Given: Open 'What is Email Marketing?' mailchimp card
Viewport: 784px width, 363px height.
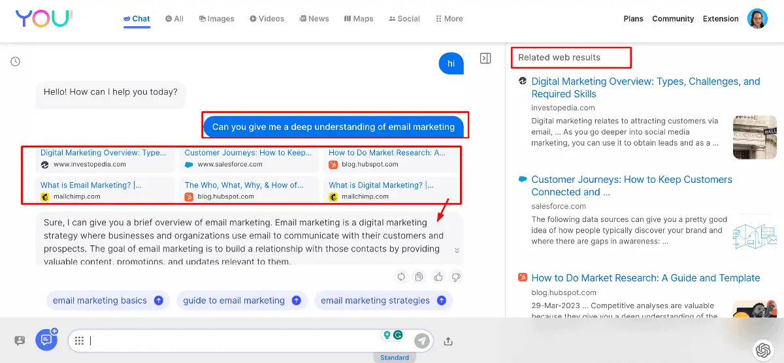Looking at the screenshot, I should coord(105,190).
